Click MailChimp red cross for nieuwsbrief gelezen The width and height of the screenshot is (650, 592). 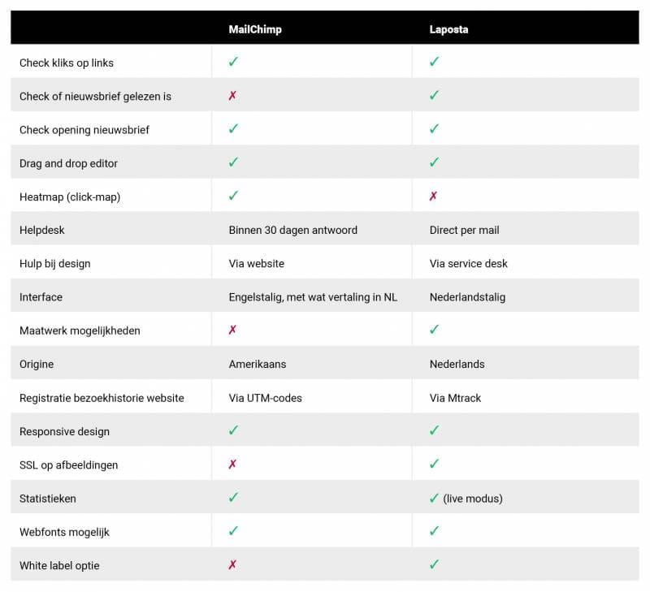pyautogui.click(x=232, y=96)
